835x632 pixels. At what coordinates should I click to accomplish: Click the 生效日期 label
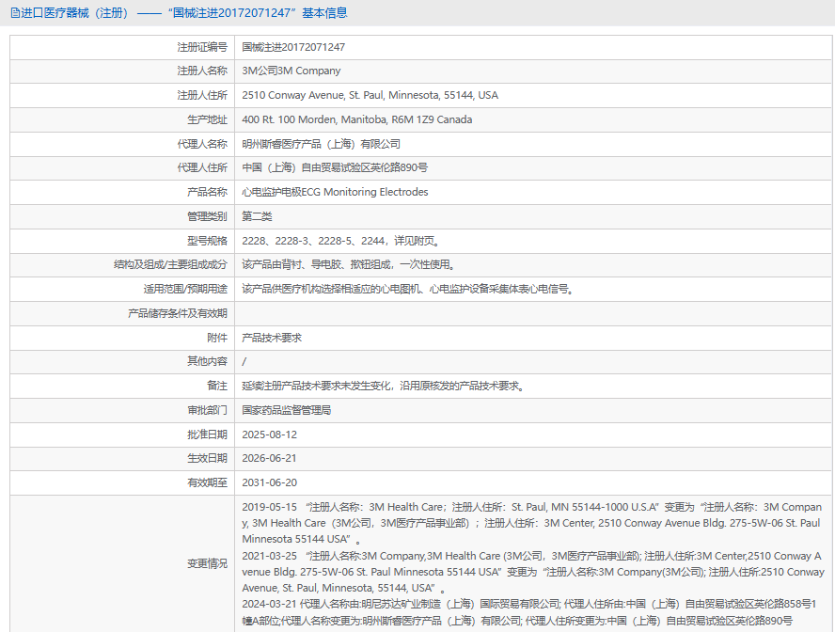(x=207, y=458)
